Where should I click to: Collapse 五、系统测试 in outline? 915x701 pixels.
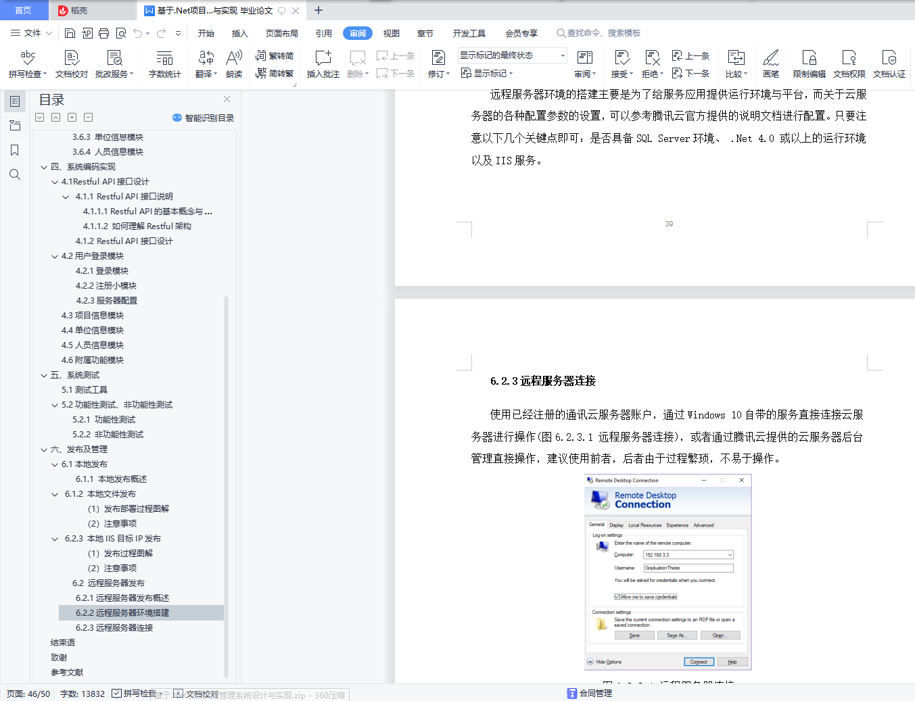[x=44, y=375]
